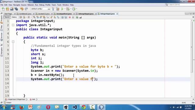The width and height of the screenshot is (195, 110).
Task: Toggle Rectangular Selection in editor toolbar
Action: [48, 17]
